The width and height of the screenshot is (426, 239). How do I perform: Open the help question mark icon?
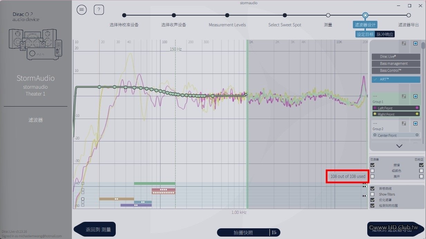click(99, 10)
